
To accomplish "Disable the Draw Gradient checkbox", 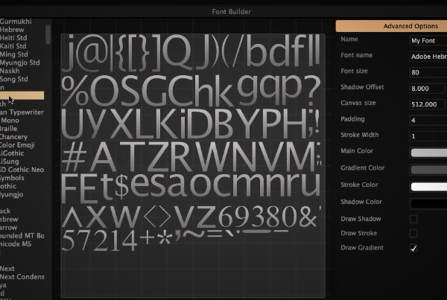I will coord(413,248).
